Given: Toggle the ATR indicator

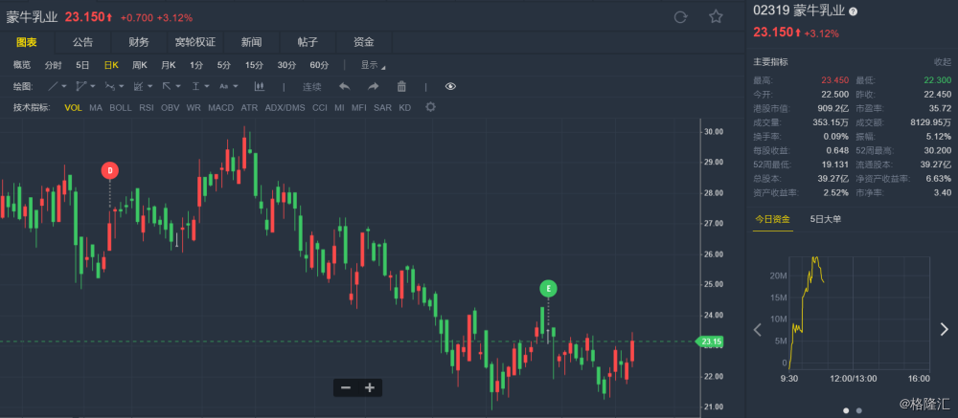Looking at the screenshot, I should click(249, 107).
